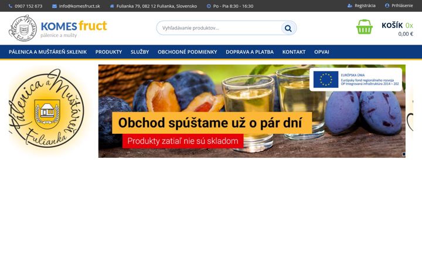Click the opening hours Po - Pia text
The image size is (422, 264).
coord(233,6)
